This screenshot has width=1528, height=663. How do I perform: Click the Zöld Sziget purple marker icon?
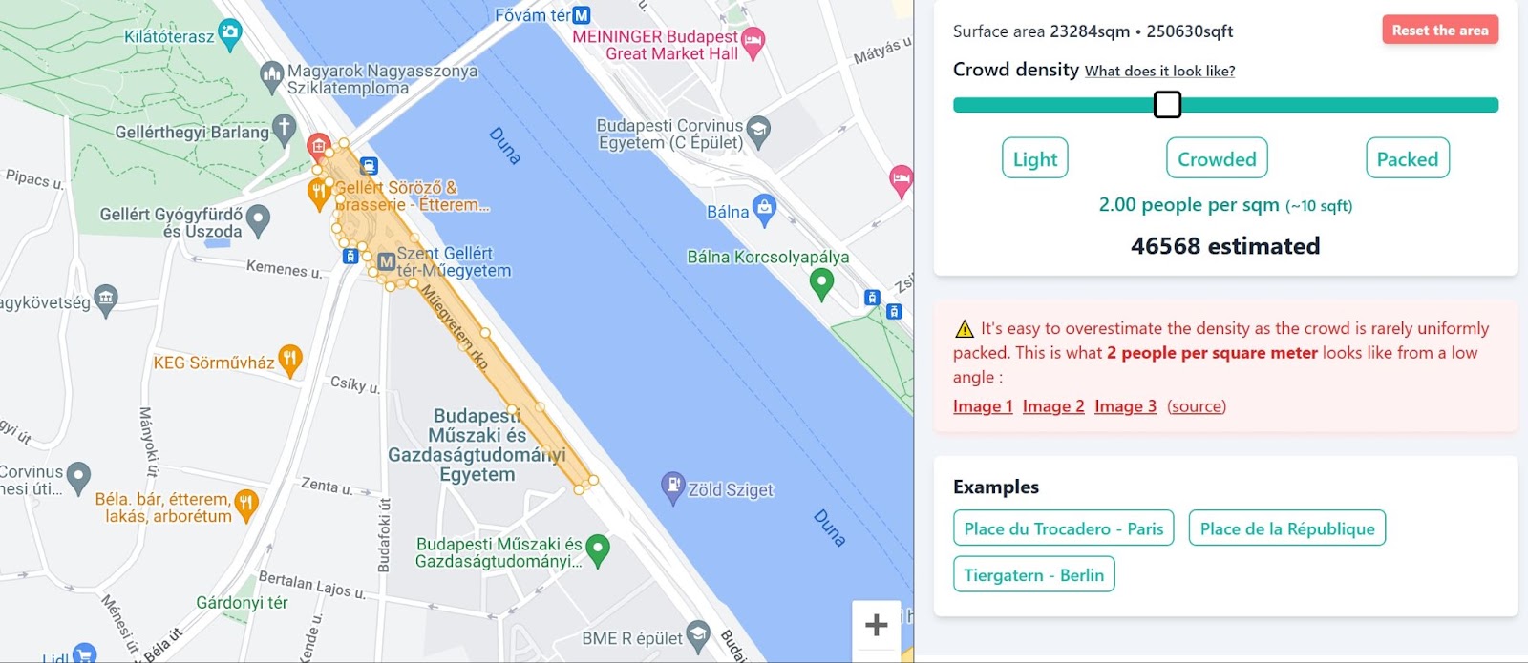[673, 487]
